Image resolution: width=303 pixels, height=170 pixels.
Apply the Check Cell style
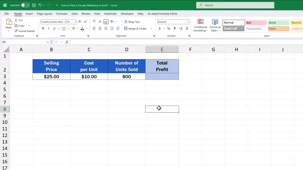[233, 29]
